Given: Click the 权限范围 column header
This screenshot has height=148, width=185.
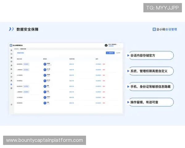Looking at the screenshot, I should point(72,59).
